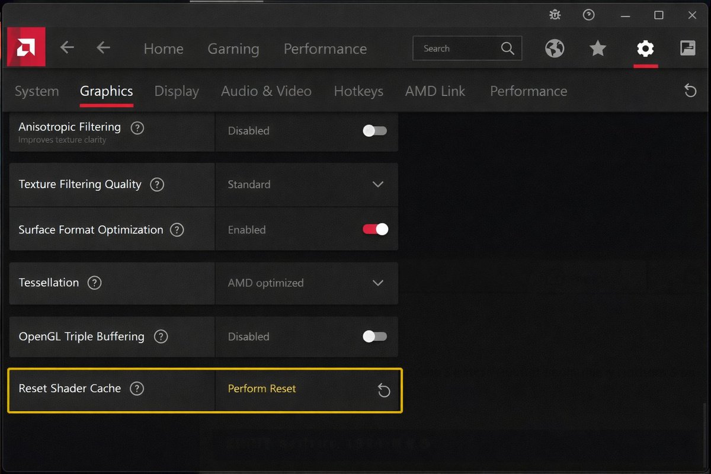Image resolution: width=711 pixels, height=474 pixels.
Task: Click the 'Texture Filtering Quality' label
Action: 80,184
